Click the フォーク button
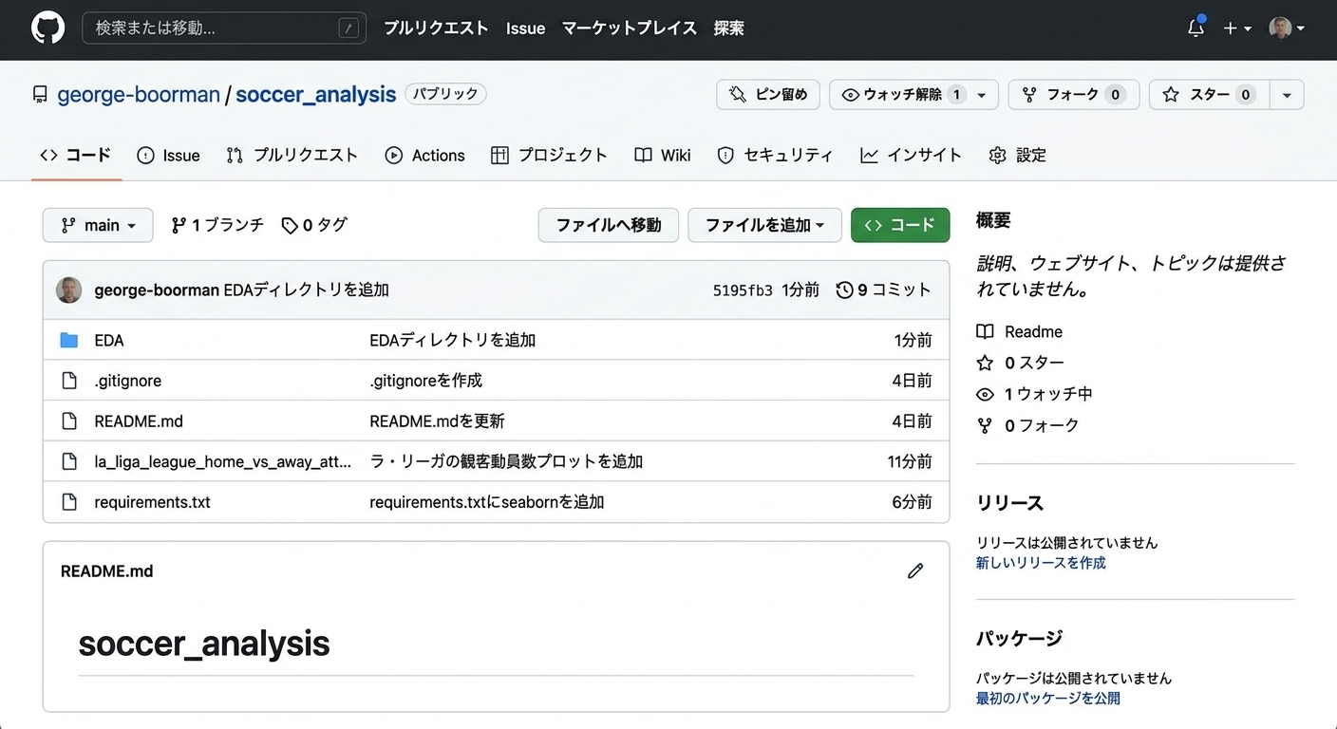This screenshot has width=1337, height=729. 1073,94
